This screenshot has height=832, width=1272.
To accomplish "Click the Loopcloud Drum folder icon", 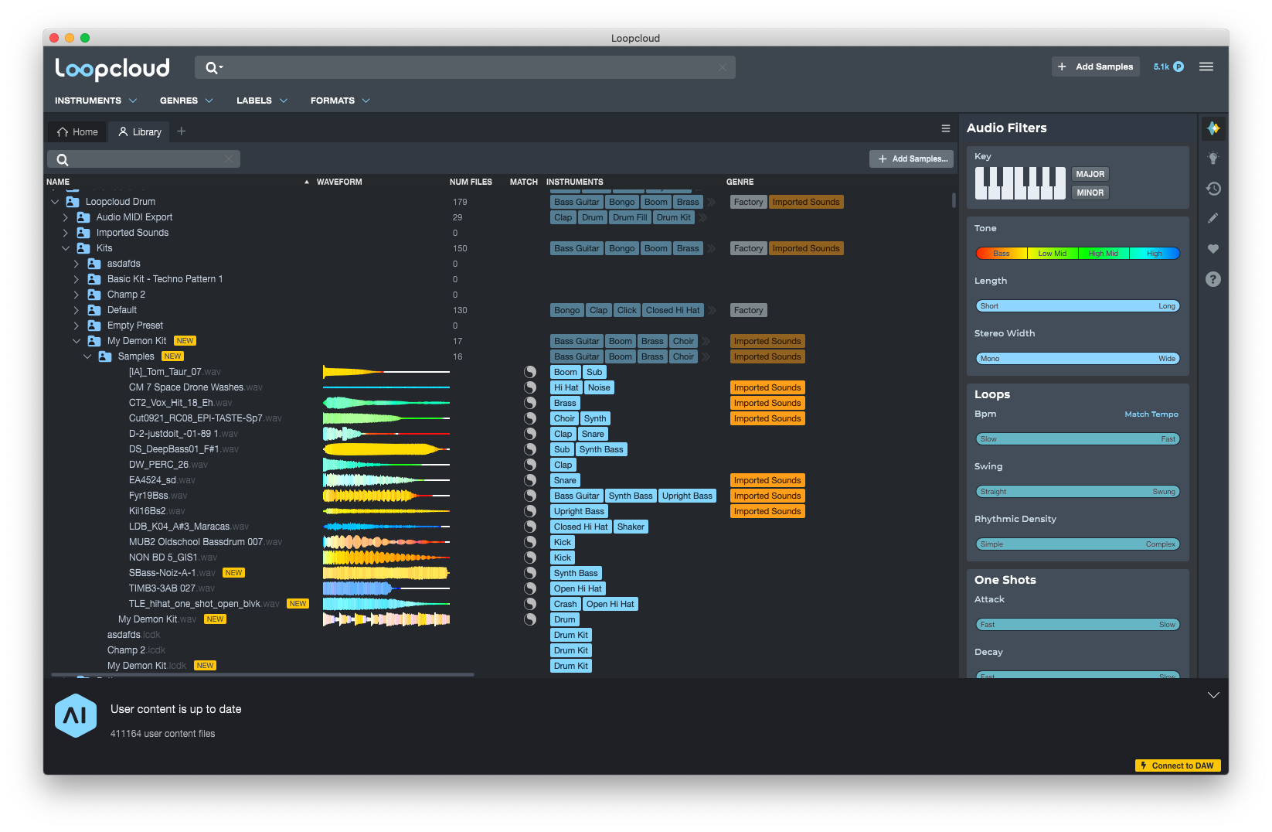I will point(73,202).
